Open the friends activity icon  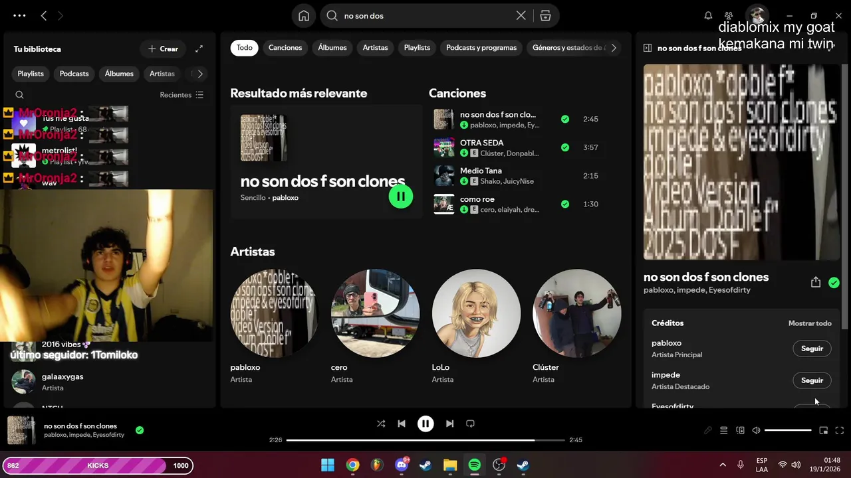(729, 15)
